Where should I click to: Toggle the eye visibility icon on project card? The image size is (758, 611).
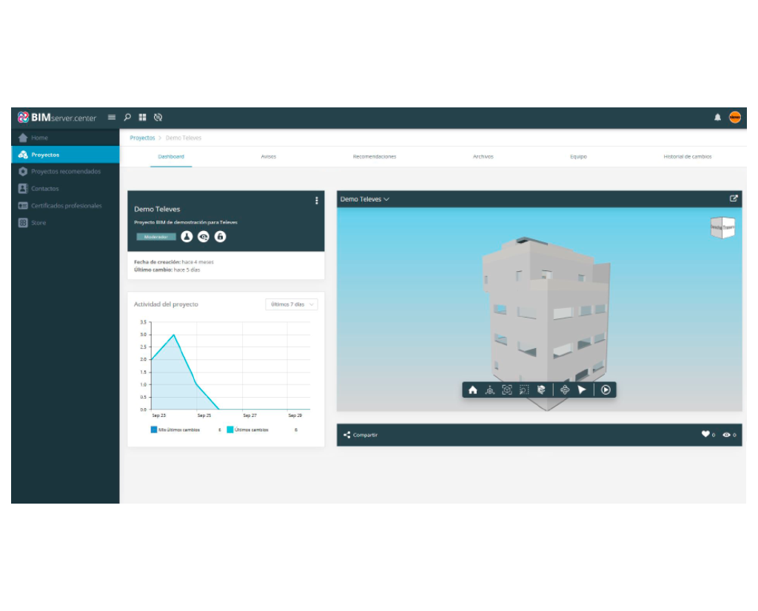[204, 236]
